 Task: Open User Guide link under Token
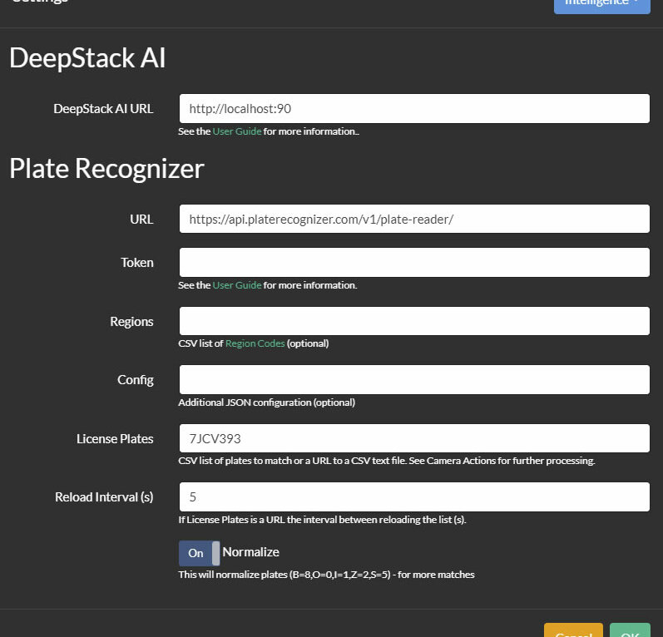click(x=237, y=285)
